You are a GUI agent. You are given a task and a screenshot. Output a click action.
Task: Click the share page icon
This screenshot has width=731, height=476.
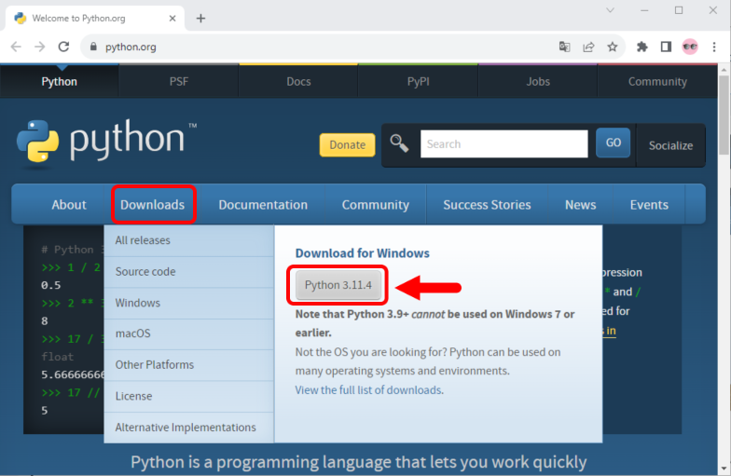(588, 47)
